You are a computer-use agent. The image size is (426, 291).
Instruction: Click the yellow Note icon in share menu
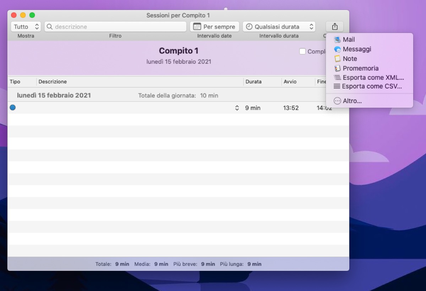tap(337, 58)
